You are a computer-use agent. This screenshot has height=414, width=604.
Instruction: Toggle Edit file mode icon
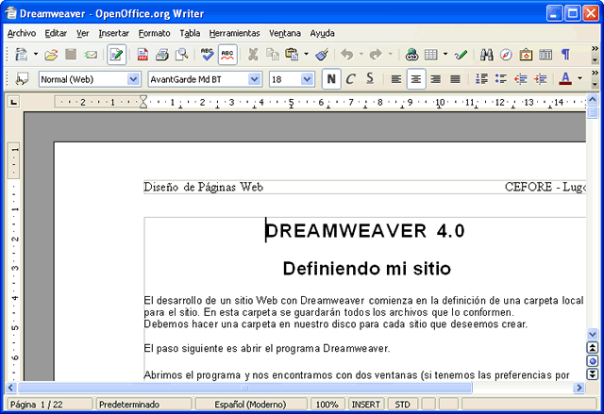[116, 55]
